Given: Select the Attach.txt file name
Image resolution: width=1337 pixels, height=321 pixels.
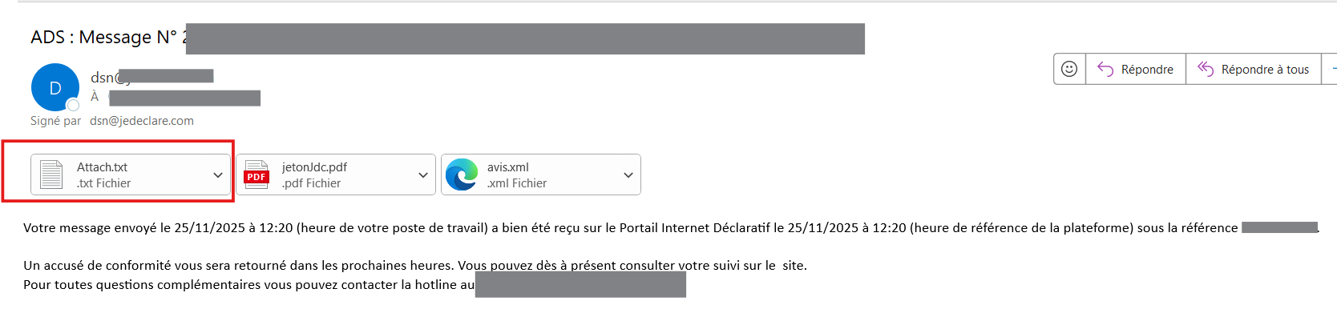Looking at the screenshot, I should (x=102, y=167).
